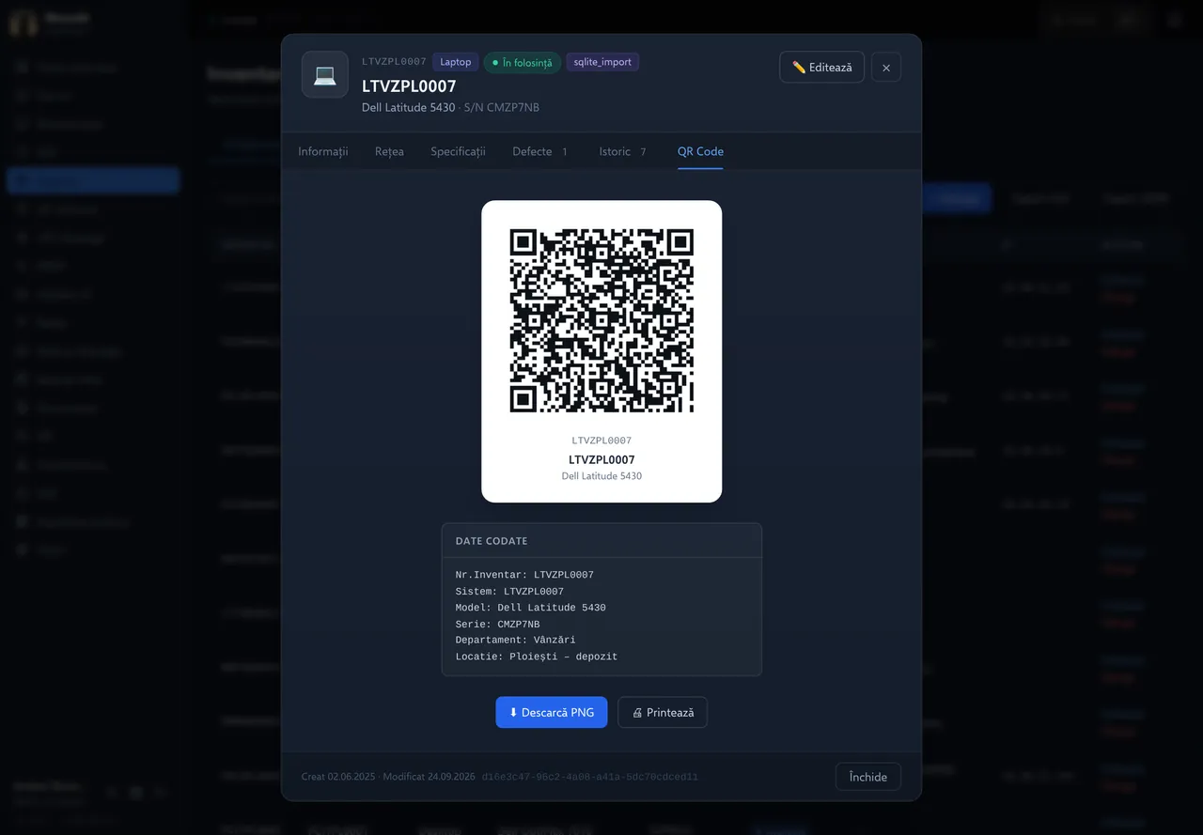This screenshot has width=1203, height=835.
Task: Click the Editează button
Action: pos(821,67)
